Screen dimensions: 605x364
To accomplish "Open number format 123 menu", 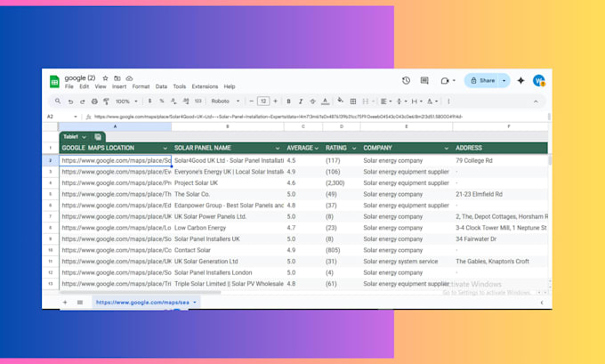I will [x=198, y=101].
